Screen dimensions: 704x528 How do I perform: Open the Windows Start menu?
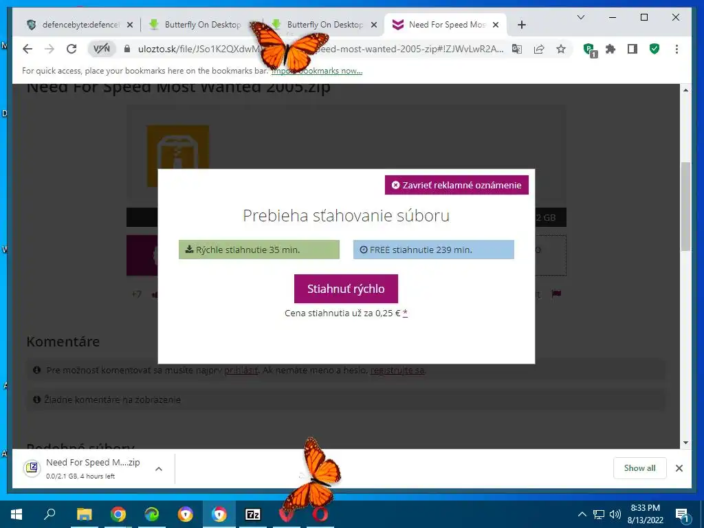[16, 514]
